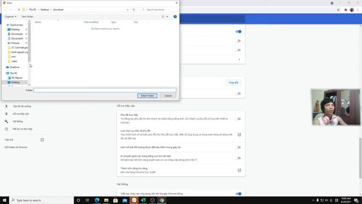Open Hệ thống in settings sidebar
Screen dimensions: 362x204
[x=18, y=121]
